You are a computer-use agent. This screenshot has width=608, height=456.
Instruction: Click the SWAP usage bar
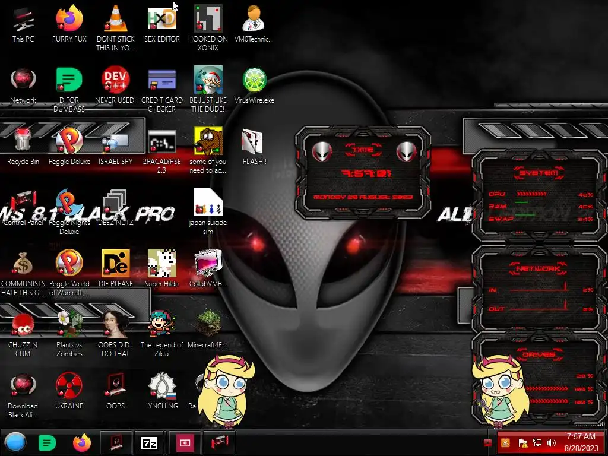[x=525, y=214]
